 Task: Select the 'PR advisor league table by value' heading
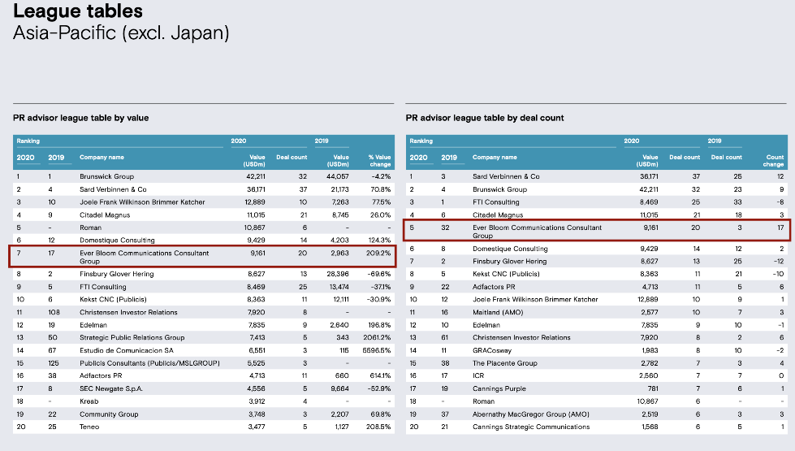pyautogui.click(x=80, y=118)
